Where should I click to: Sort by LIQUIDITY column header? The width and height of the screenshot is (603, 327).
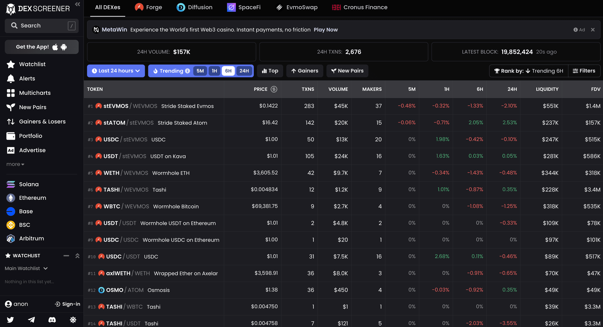[547, 89]
